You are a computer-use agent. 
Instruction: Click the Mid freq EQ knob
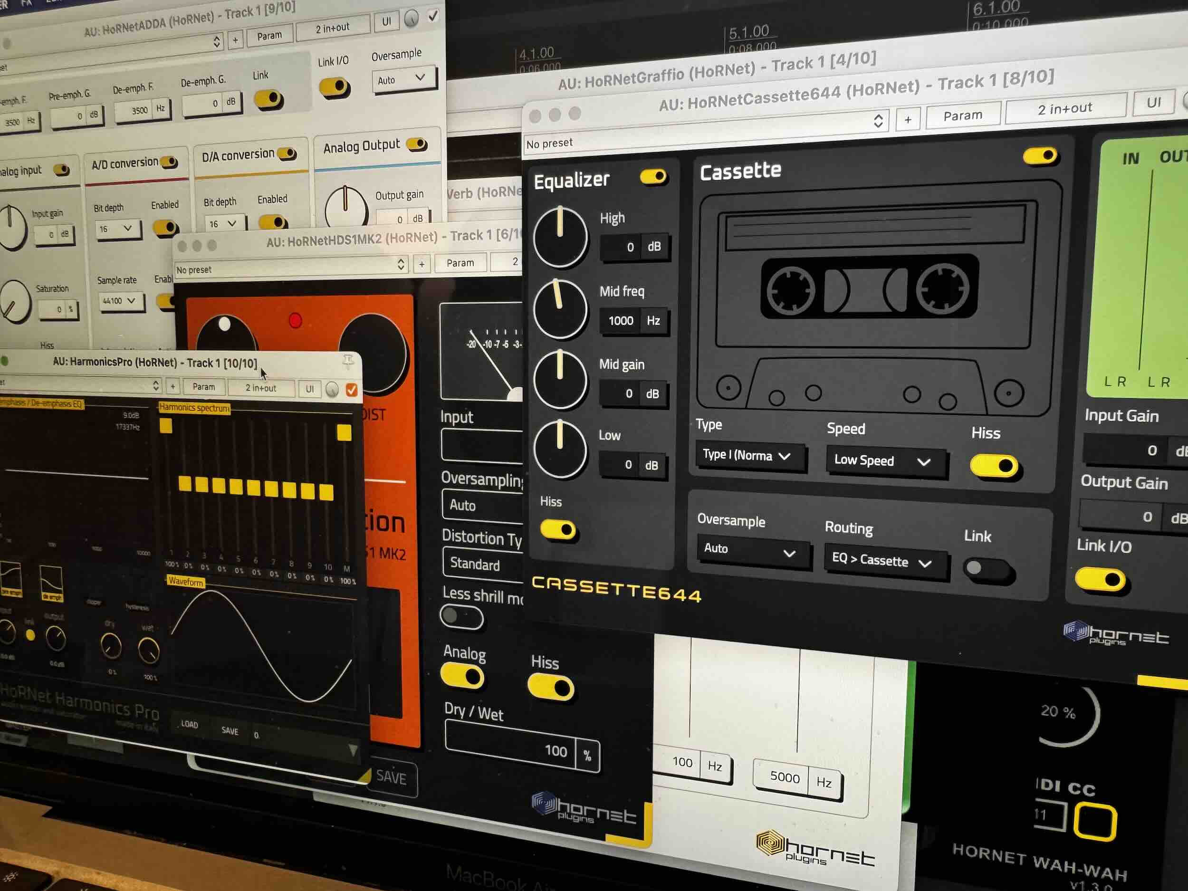pyautogui.click(x=560, y=309)
